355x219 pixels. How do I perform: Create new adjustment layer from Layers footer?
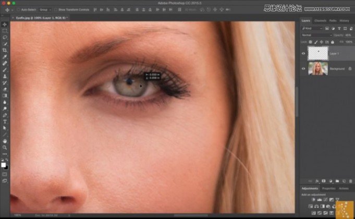330,181
